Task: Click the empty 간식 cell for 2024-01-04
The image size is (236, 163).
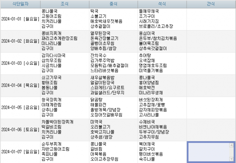Action: (x=211, y=85)
